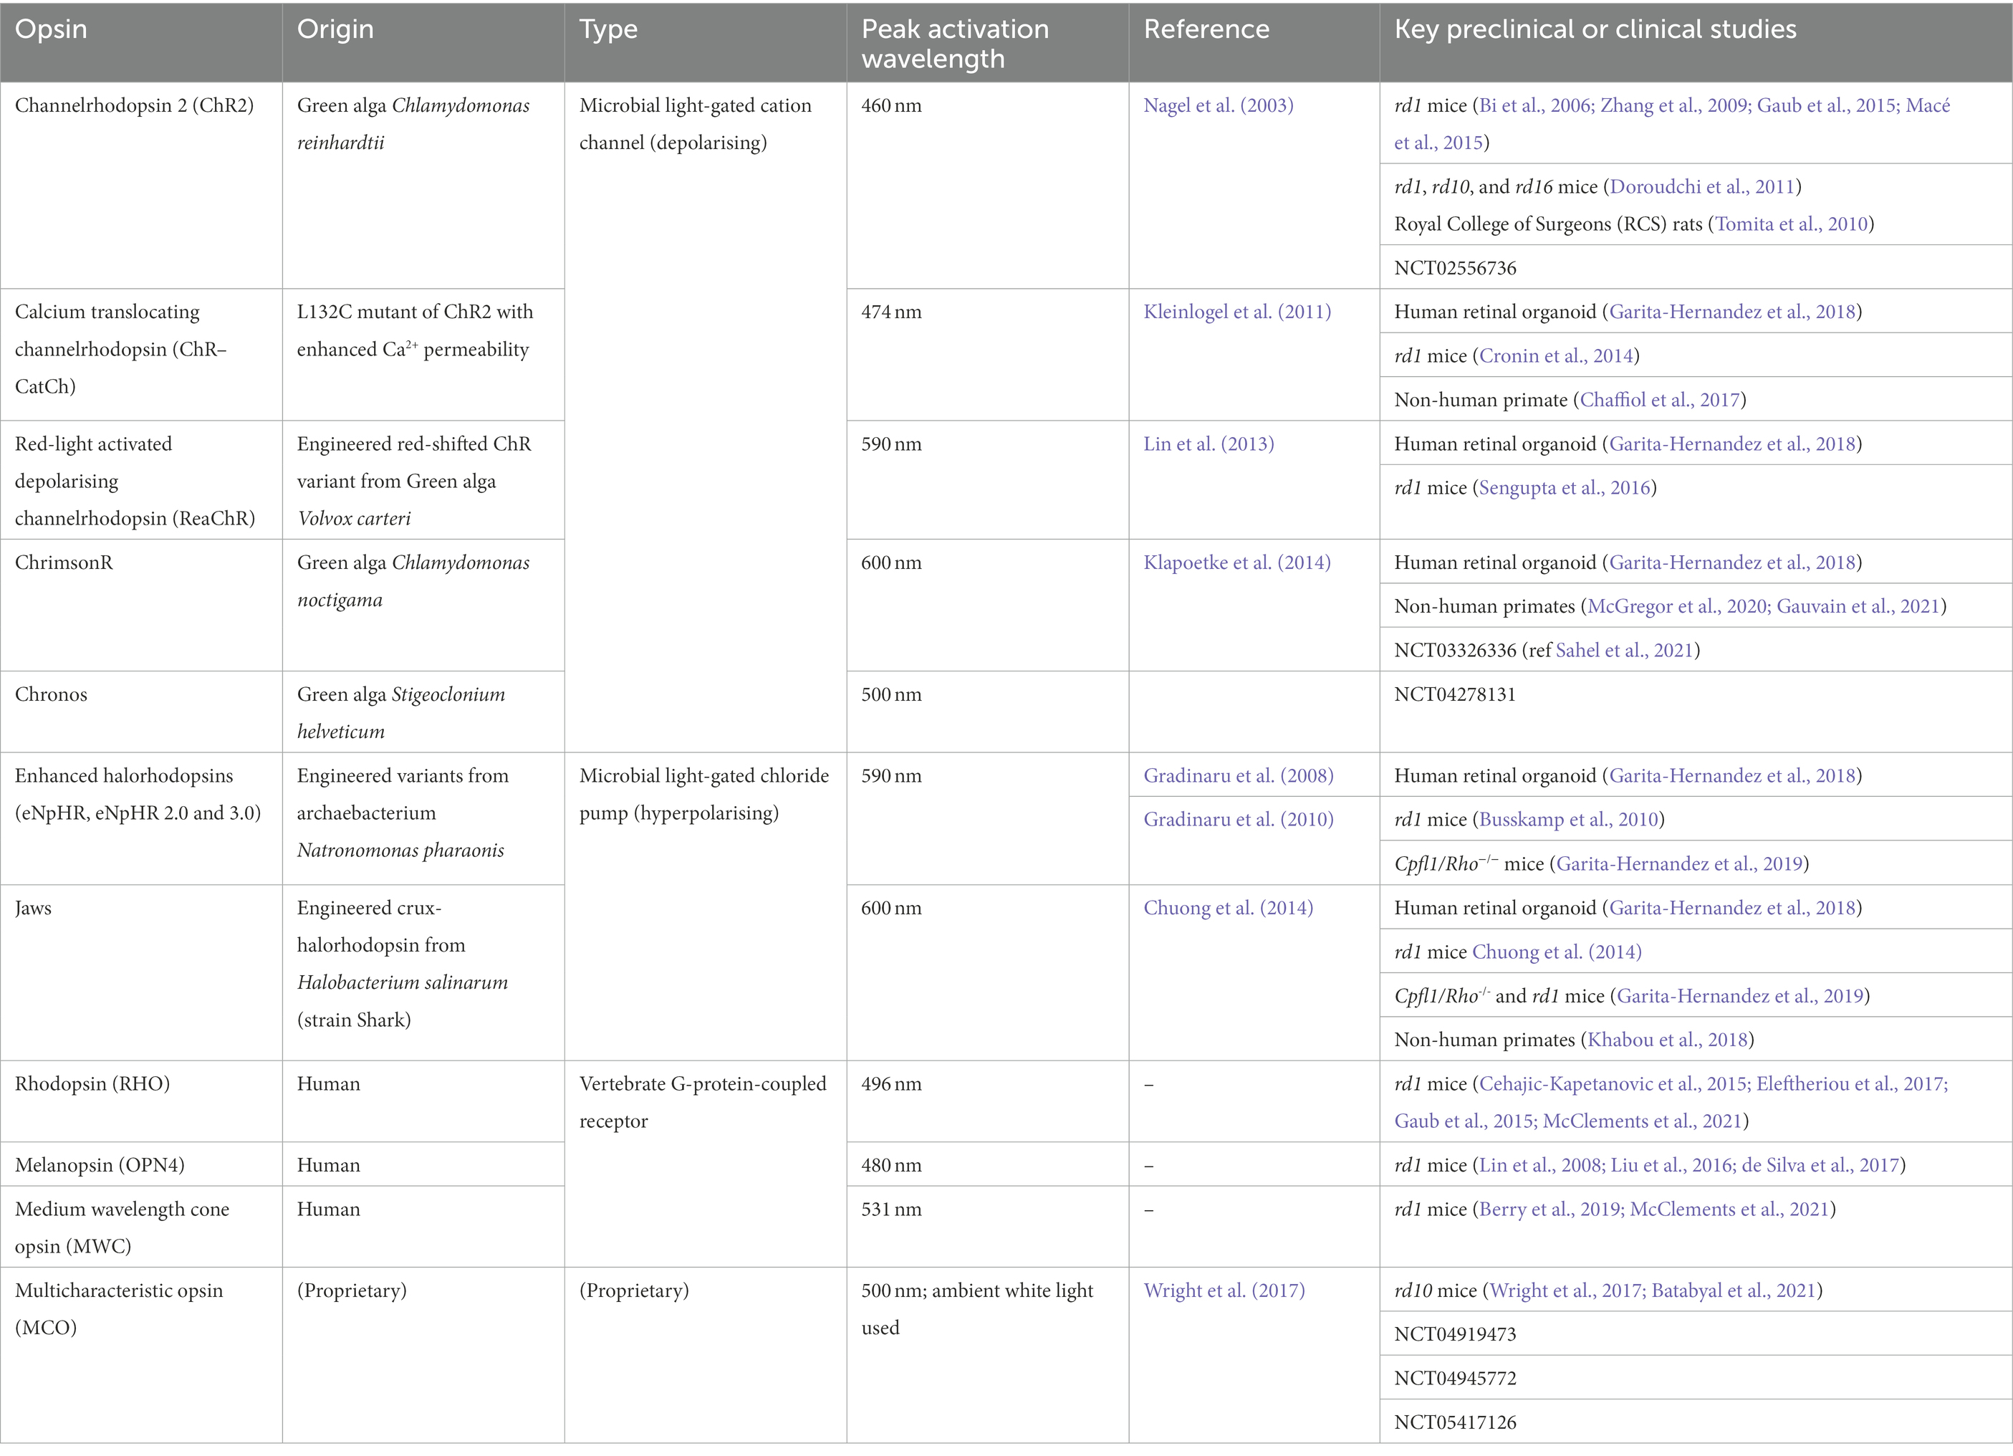Open the Cronin et al., 2014 citation
The height and width of the screenshot is (1456, 2013).
coord(1556,357)
